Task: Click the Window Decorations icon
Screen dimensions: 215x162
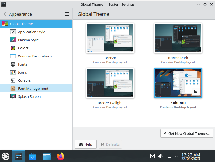Action: point(13,56)
